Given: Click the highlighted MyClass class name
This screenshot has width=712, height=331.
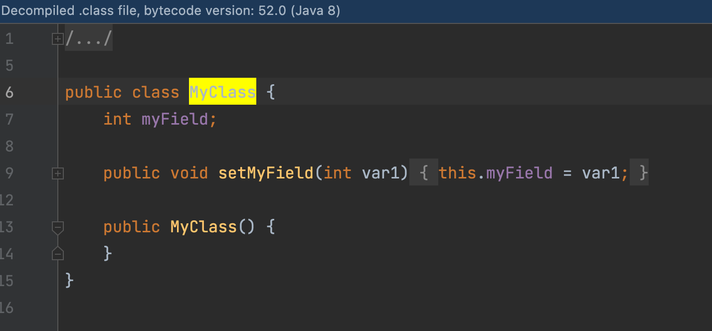Looking at the screenshot, I should point(222,92).
